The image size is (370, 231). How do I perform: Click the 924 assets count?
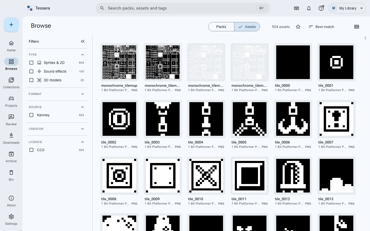coord(281,27)
